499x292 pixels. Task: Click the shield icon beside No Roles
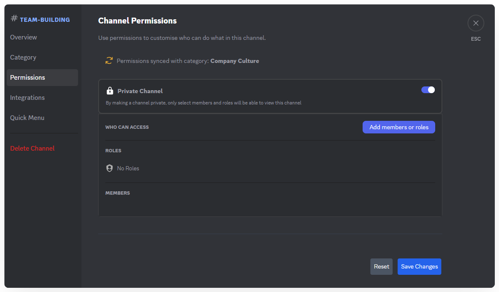coord(110,168)
